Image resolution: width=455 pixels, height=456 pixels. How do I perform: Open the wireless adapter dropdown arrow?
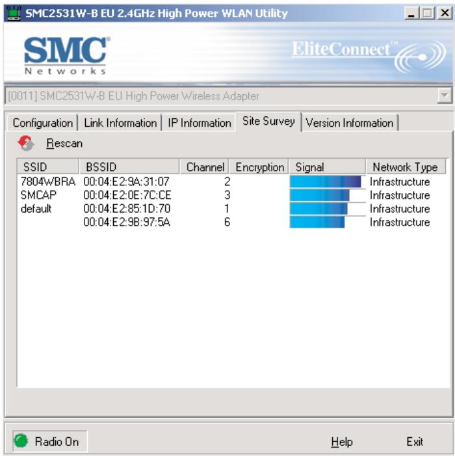445,96
